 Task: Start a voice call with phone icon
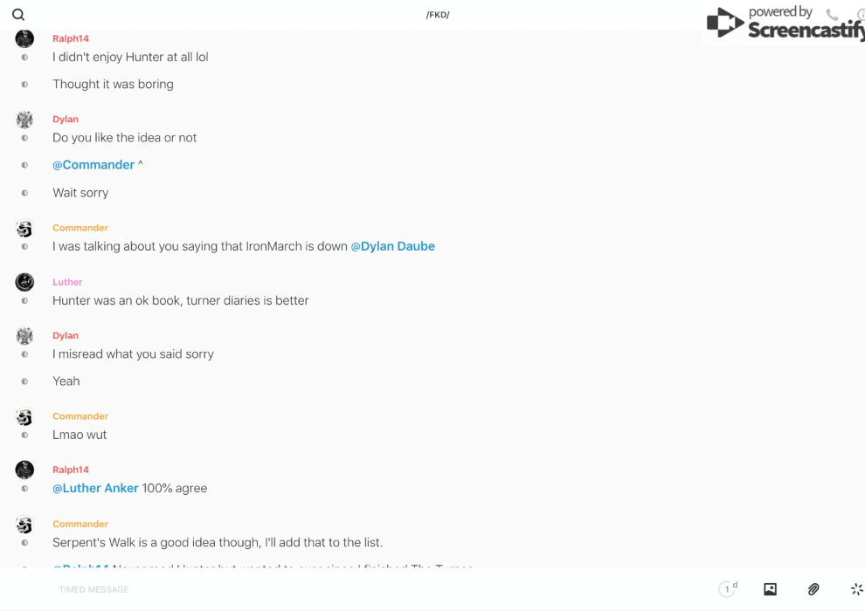[x=832, y=15]
